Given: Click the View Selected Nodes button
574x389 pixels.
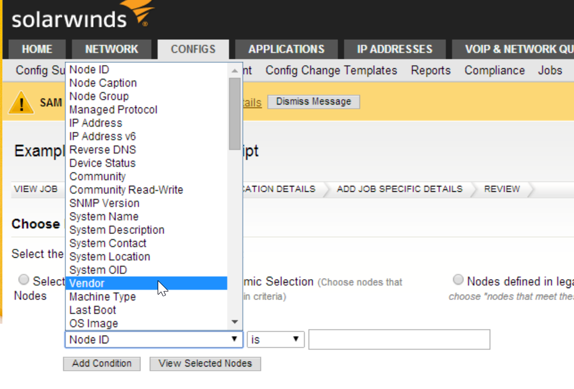Looking at the screenshot, I should pos(205,364).
